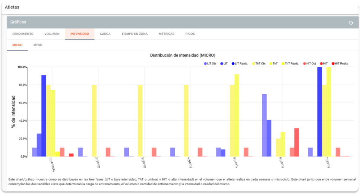360x194 pixels.
Task: Click the refresh icon in Gráficos header
Action: coord(351,23)
